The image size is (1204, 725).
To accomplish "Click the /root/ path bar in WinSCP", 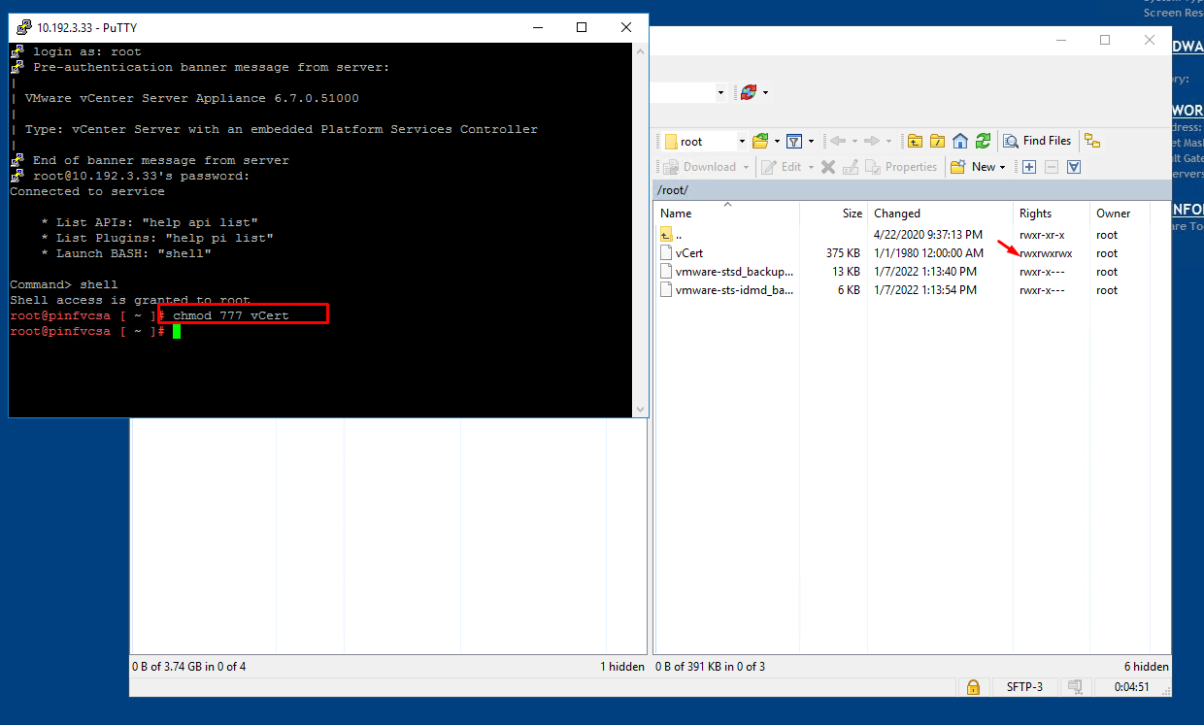I will point(913,189).
